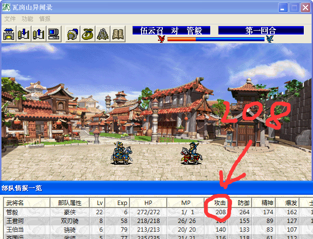Click the MP value 26/ 26
This screenshot has width=313, height=239.
point(187,221)
